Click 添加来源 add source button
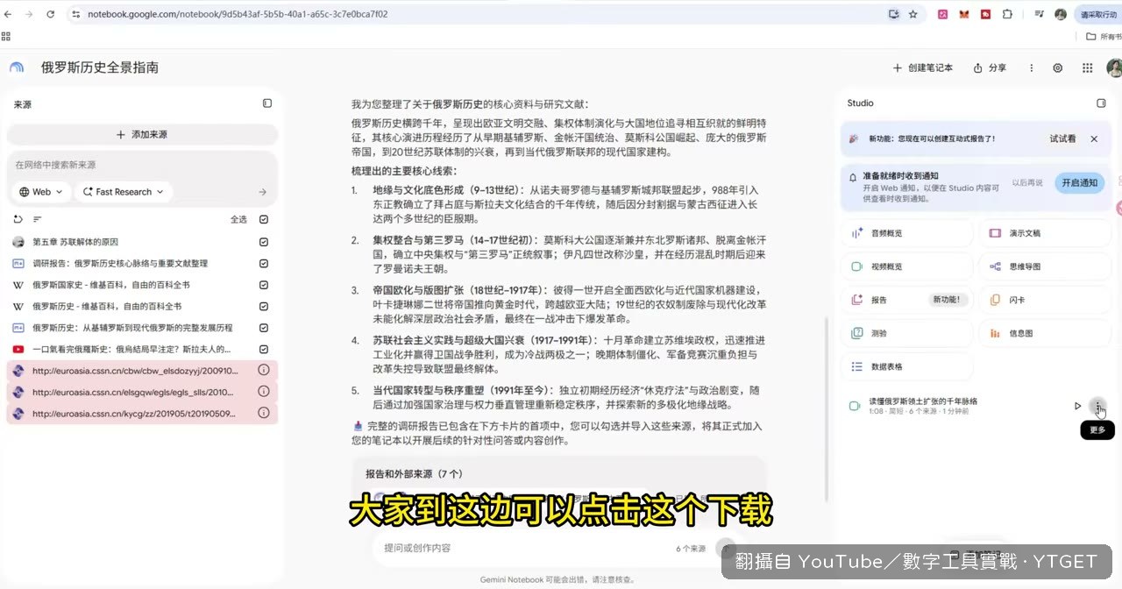Image resolution: width=1122 pixels, height=589 pixels. [142, 134]
